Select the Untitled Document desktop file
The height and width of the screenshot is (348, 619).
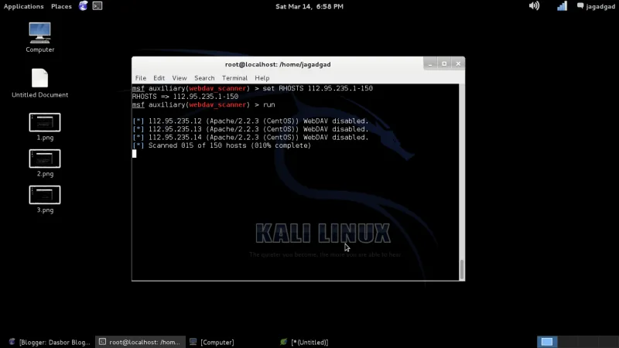pos(40,84)
